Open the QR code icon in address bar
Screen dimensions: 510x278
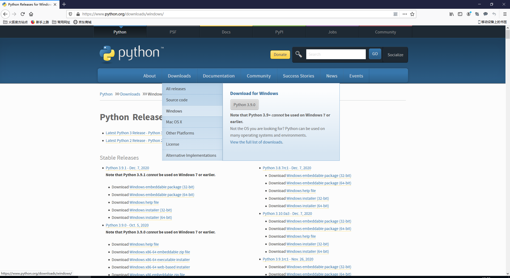[396, 14]
